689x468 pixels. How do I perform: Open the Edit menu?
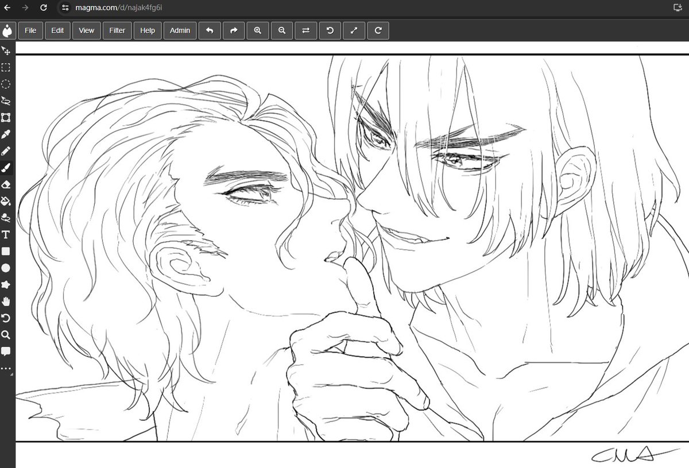(57, 30)
